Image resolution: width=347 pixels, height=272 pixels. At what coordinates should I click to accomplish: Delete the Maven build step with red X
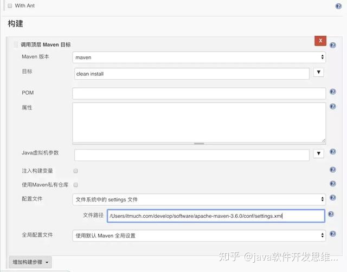[x=320, y=41]
